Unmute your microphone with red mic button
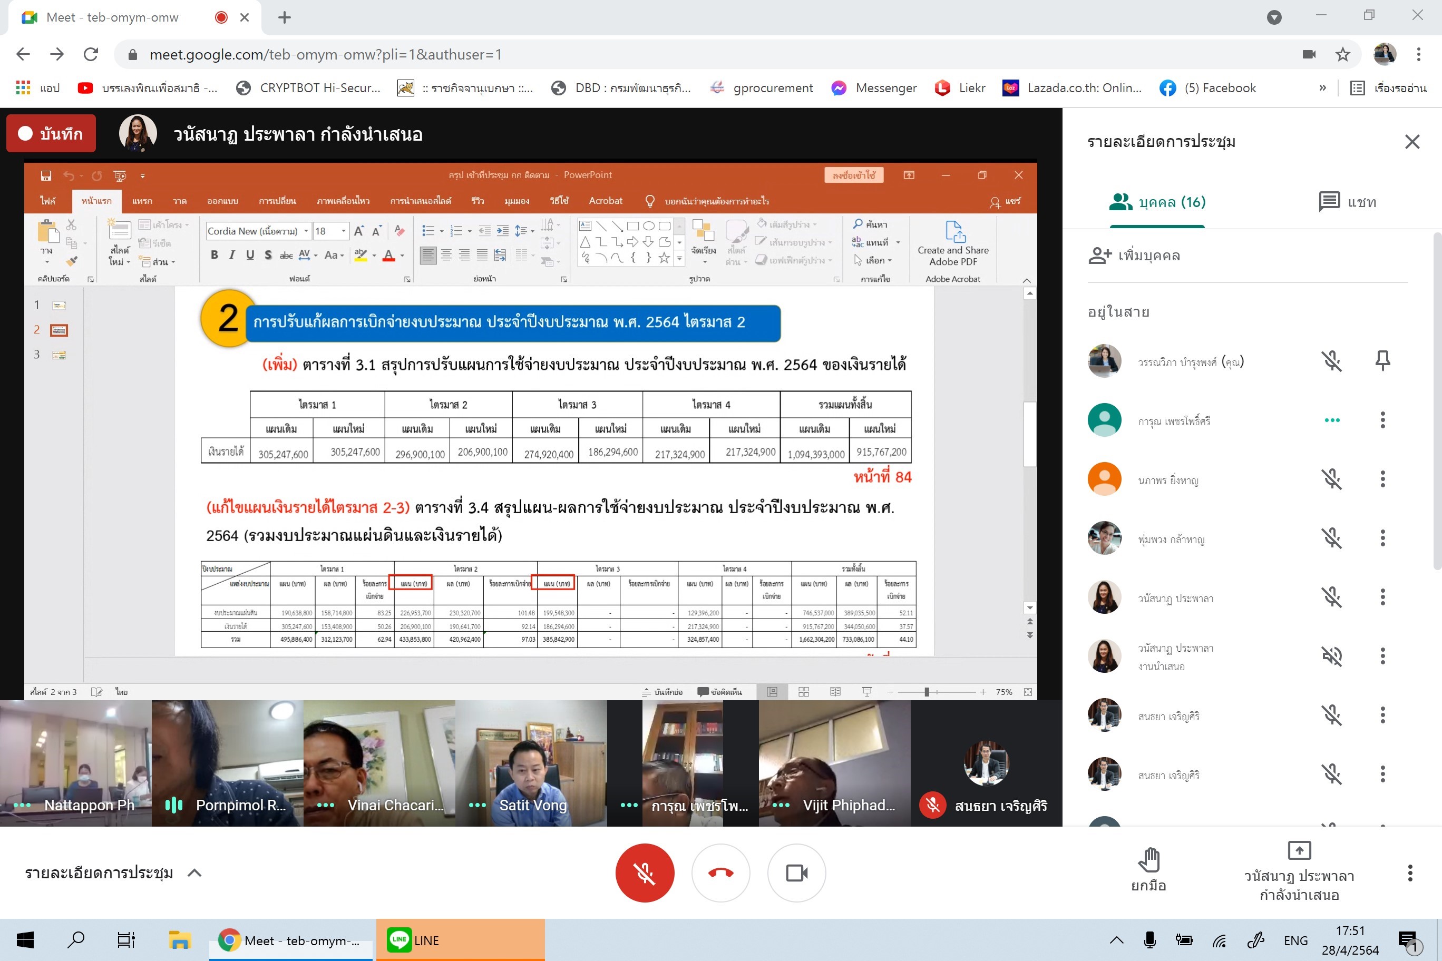Image resolution: width=1442 pixels, height=961 pixels. [x=645, y=872]
